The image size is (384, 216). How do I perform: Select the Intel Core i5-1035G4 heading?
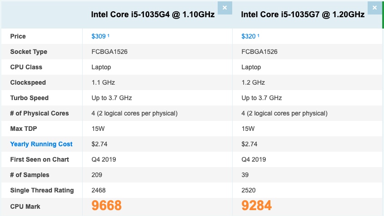153,14
